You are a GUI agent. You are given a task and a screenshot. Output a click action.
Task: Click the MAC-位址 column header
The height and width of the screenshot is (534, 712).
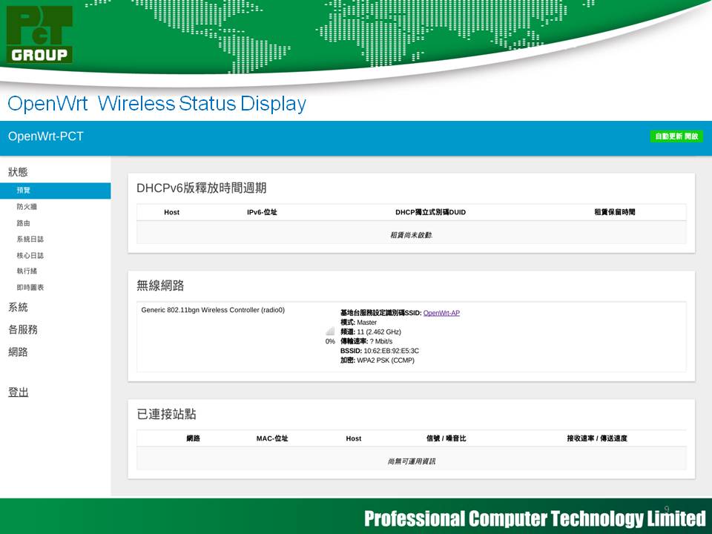[x=272, y=438]
